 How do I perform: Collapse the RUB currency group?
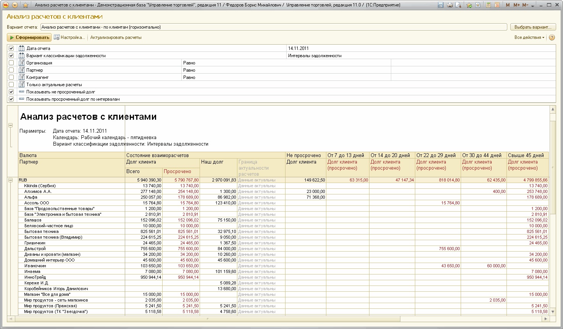point(11,180)
